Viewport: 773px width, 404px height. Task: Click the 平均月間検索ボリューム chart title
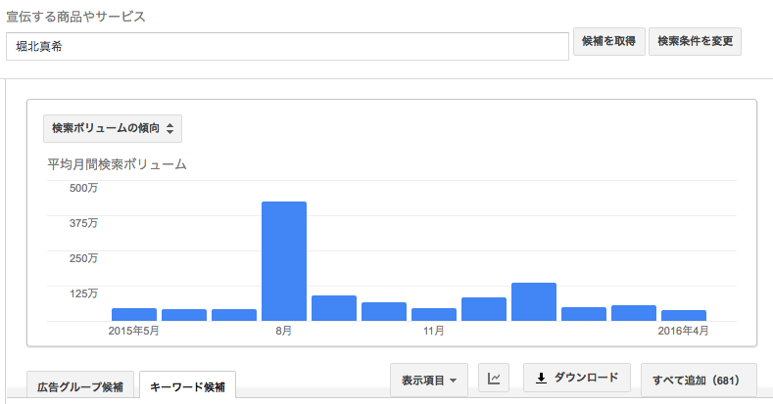pos(117,164)
